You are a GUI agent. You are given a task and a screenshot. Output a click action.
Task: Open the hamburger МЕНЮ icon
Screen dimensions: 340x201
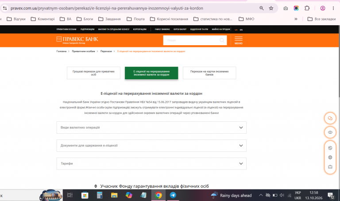239,40
